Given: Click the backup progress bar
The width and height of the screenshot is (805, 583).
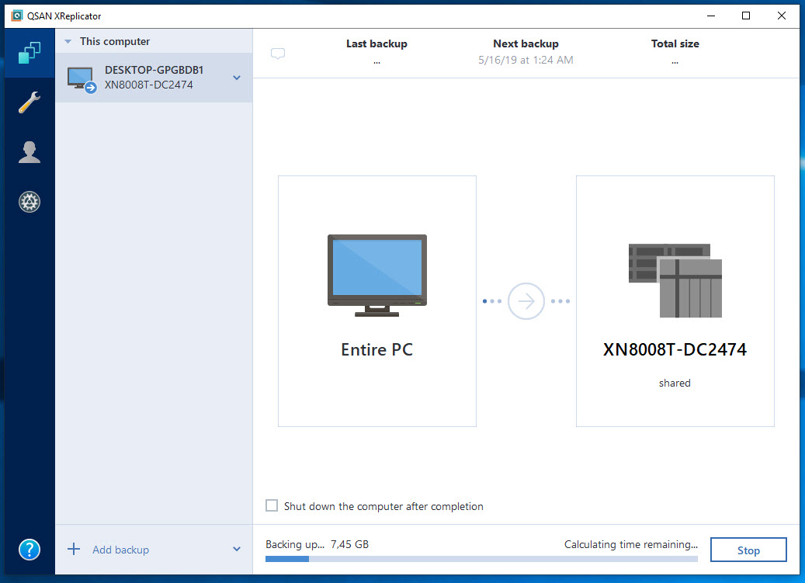Looking at the screenshot, I should (x=481, y=559).
